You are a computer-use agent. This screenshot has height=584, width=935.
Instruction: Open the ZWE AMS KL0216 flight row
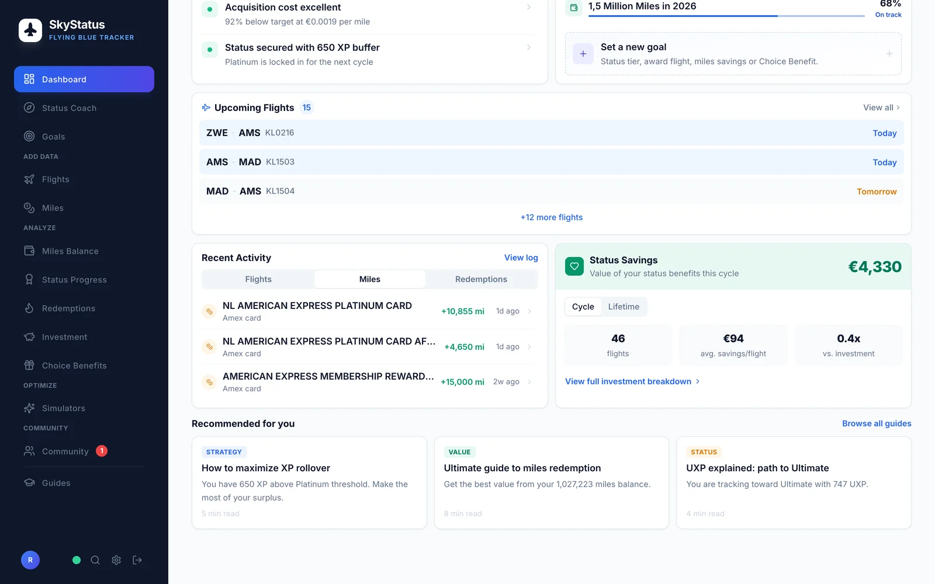pos(552,133)
